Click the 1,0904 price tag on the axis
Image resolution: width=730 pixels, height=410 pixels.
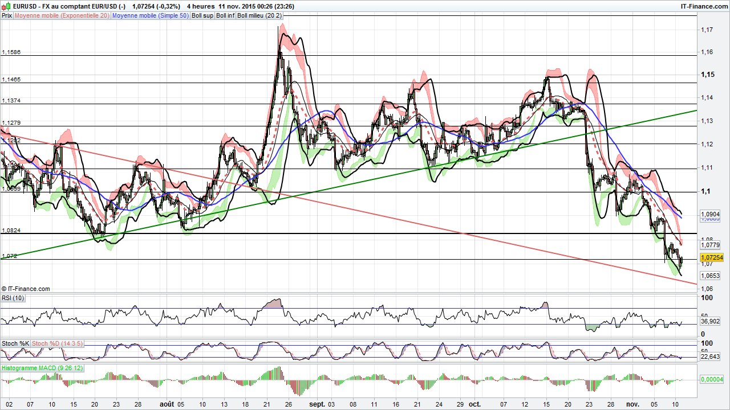click(709, 214)
